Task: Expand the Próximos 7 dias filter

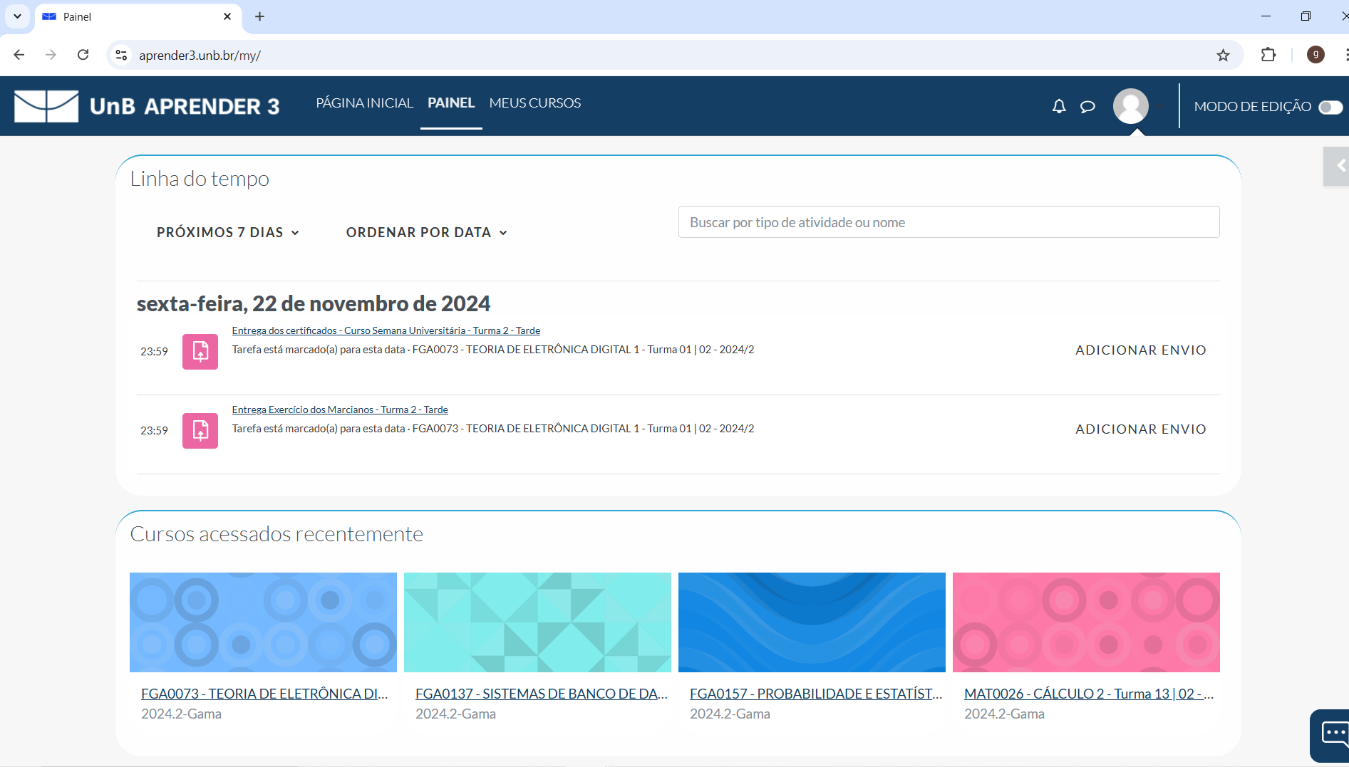Action: [x=228, y=232]
